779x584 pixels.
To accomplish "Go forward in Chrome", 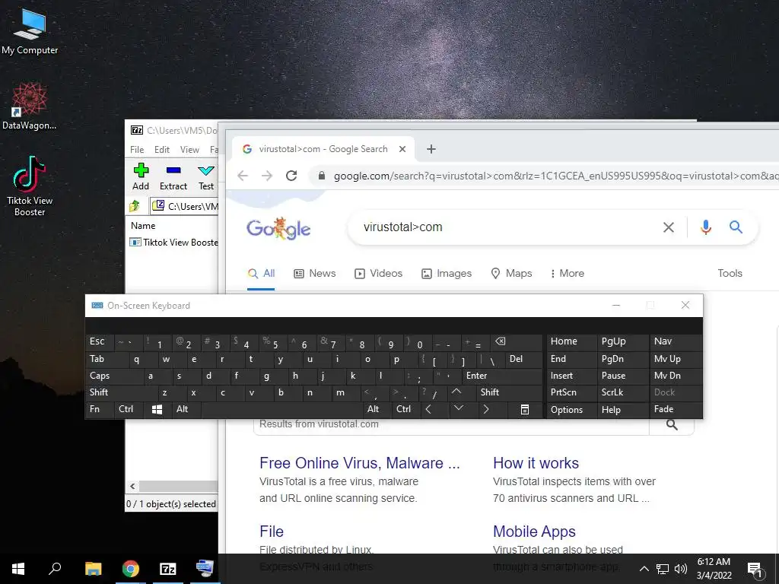I will click(267, 176).
